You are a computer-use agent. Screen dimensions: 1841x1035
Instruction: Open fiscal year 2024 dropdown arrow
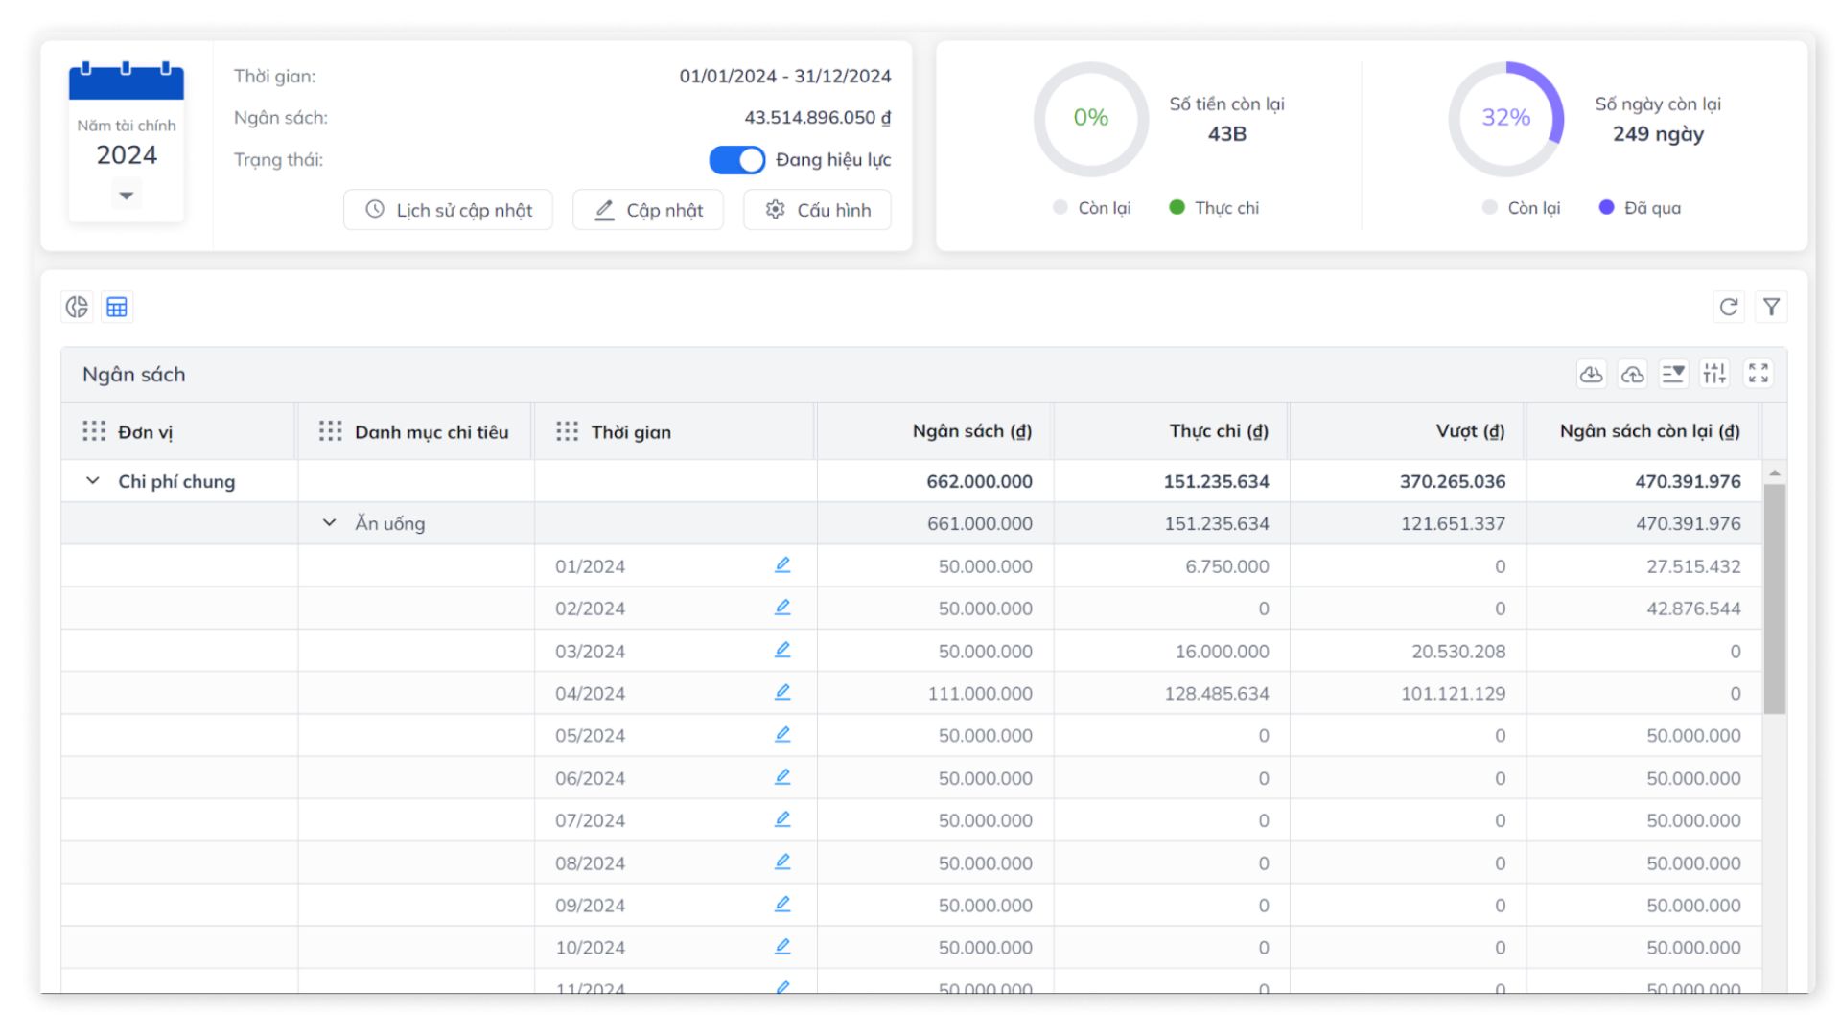(x=126, y=195)
